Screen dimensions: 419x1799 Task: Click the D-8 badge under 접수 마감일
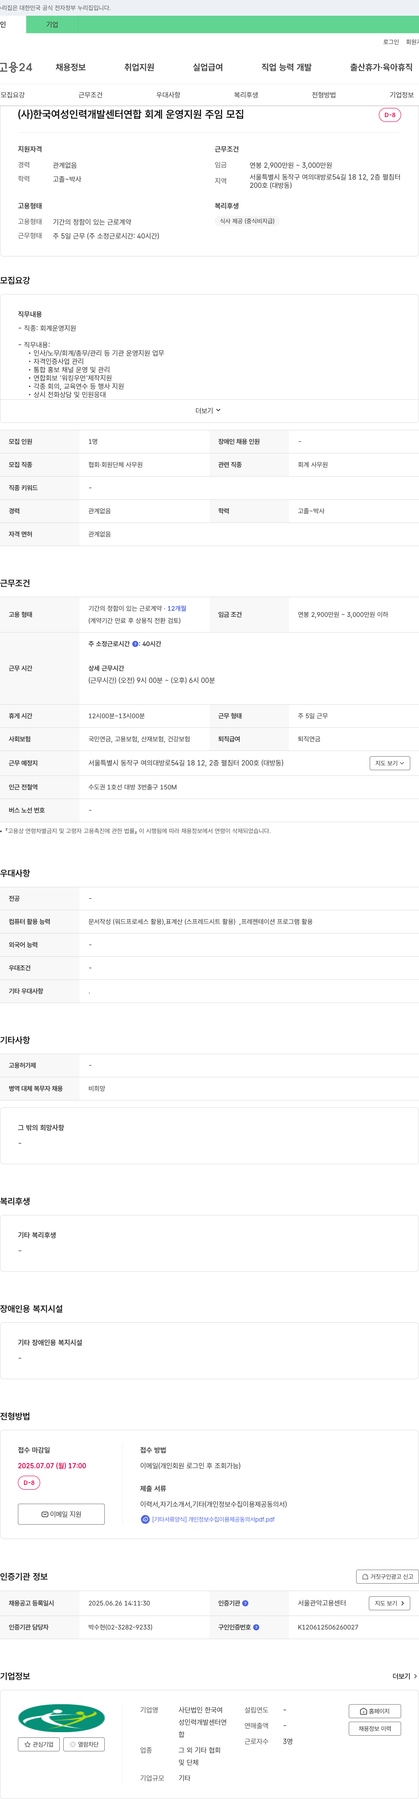click(x=28, y=1483)
